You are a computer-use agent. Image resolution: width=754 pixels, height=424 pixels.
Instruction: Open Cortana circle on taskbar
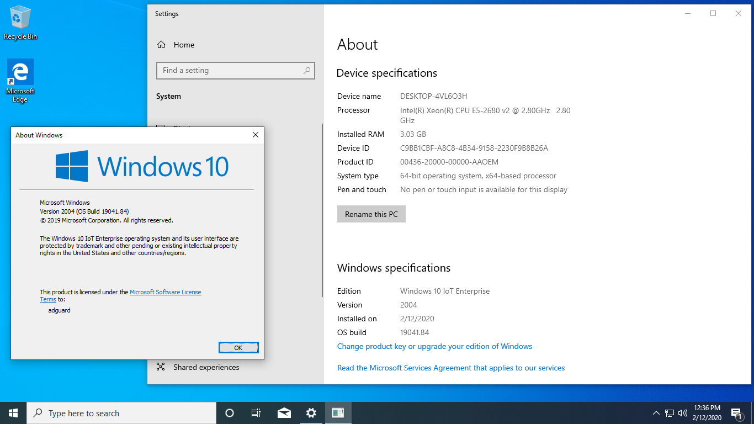(230, 413)
